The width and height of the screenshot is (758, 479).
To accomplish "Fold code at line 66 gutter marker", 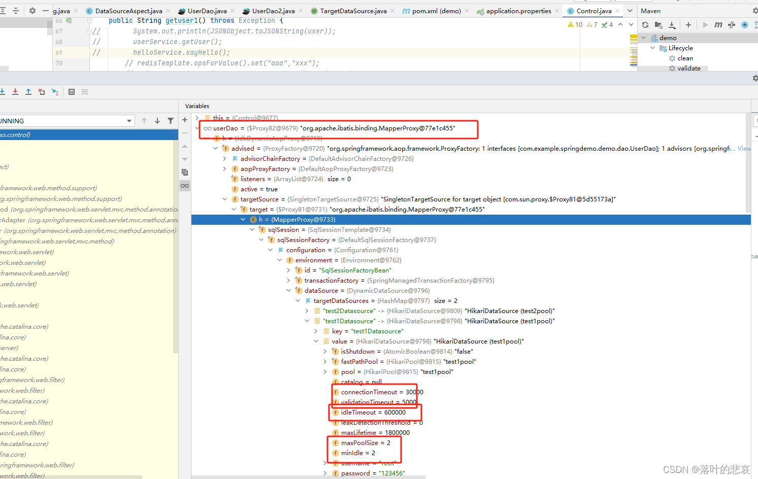I will (x=89, y=21).
